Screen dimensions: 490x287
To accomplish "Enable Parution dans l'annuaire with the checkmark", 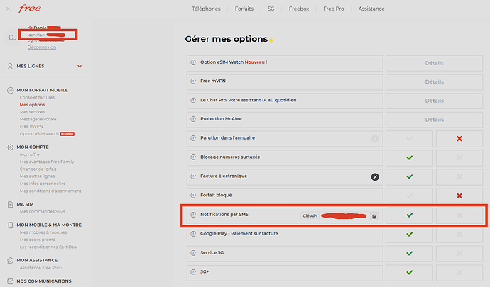I will (409, 138).
